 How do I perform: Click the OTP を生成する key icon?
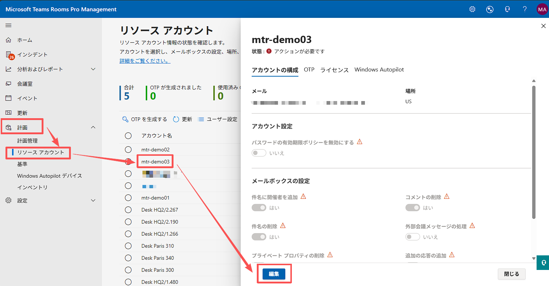125,119
